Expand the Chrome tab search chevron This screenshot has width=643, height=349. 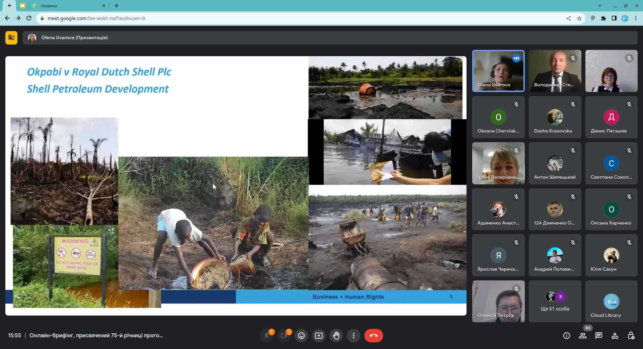coord(600,6)
